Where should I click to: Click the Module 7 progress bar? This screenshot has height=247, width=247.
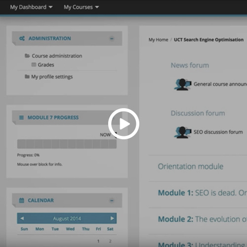tap(67, 144)
